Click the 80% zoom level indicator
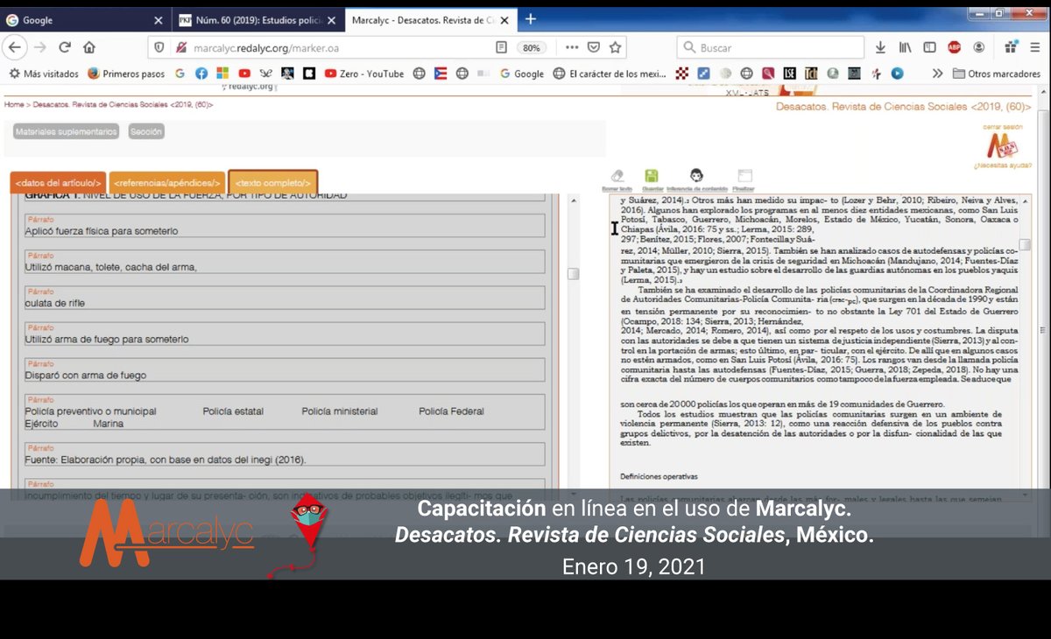1051x639 pixels. [531, 47]
